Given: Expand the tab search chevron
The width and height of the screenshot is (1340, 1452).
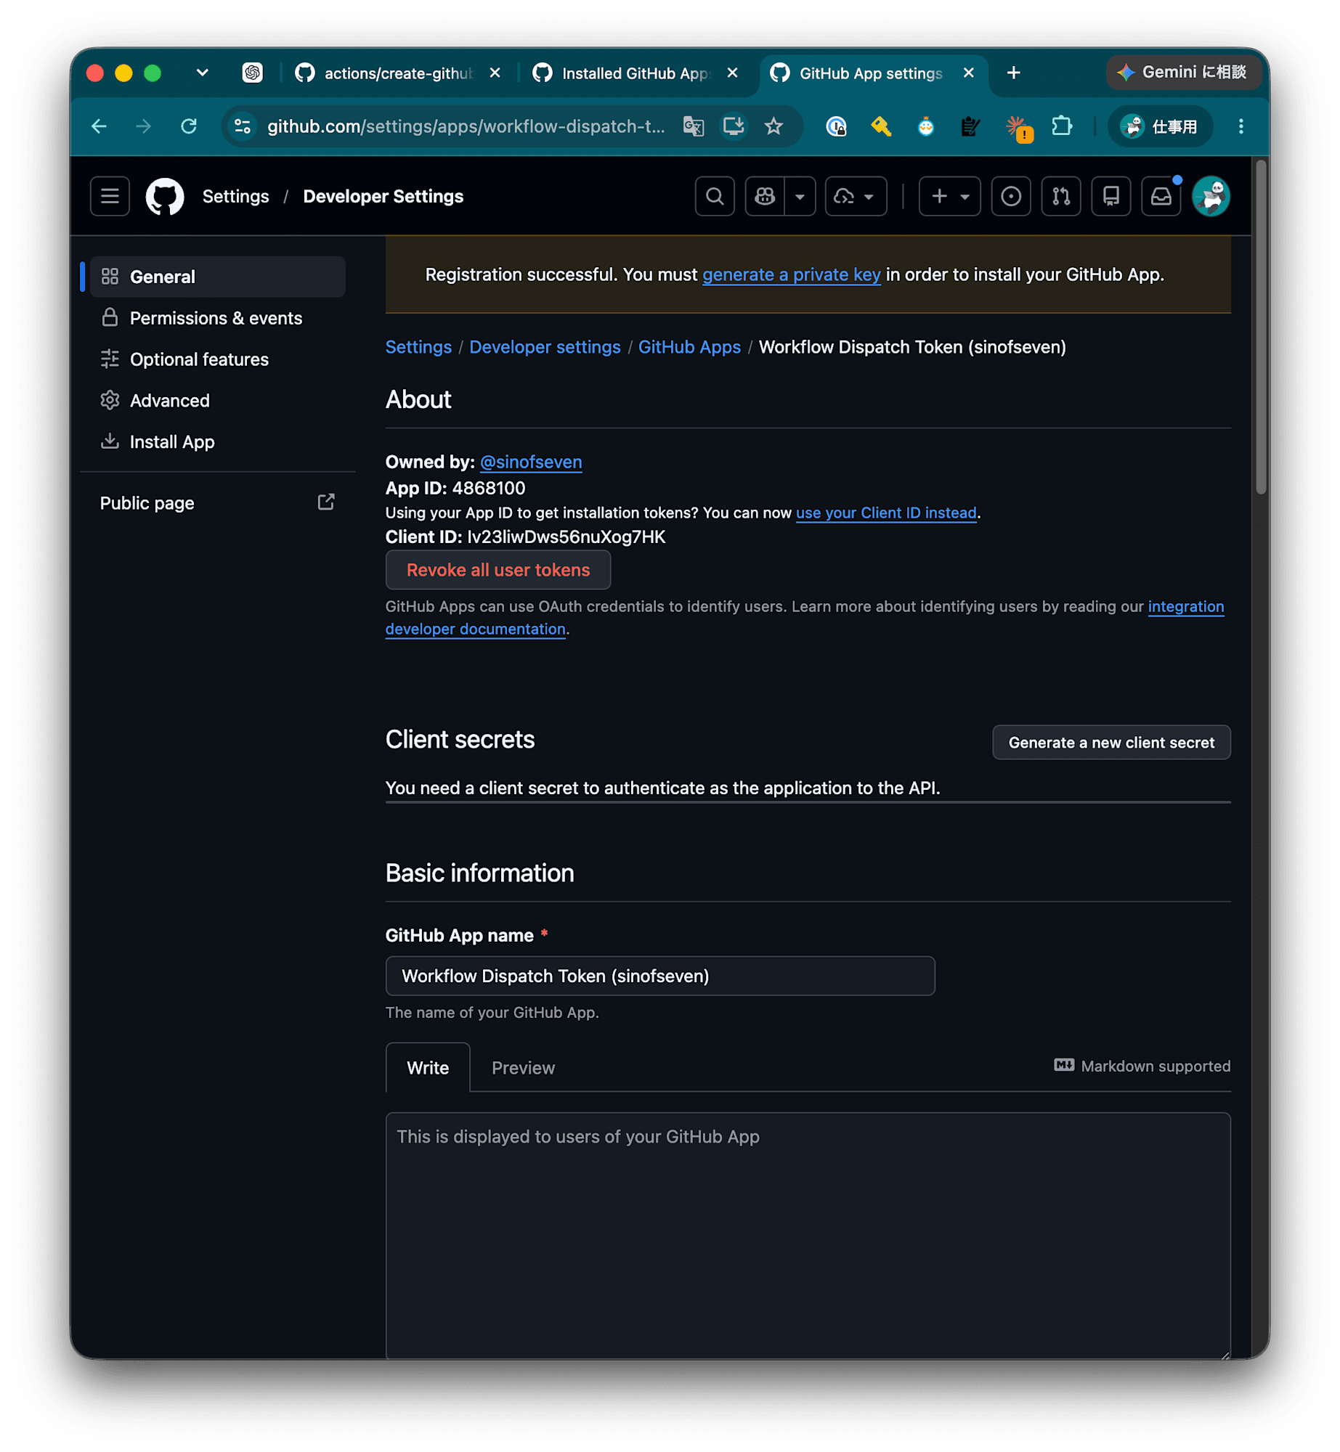Looking at the screenshot, I should [x=202, y=73].
